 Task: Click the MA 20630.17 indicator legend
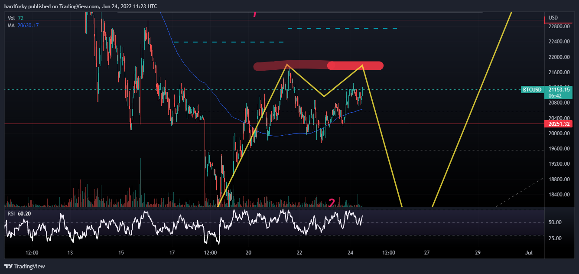point(23,26)
